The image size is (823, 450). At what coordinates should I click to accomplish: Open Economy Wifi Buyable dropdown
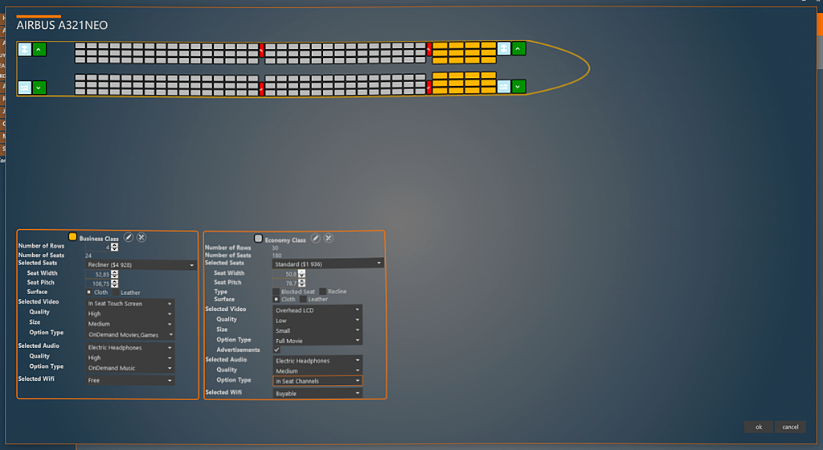317,394
